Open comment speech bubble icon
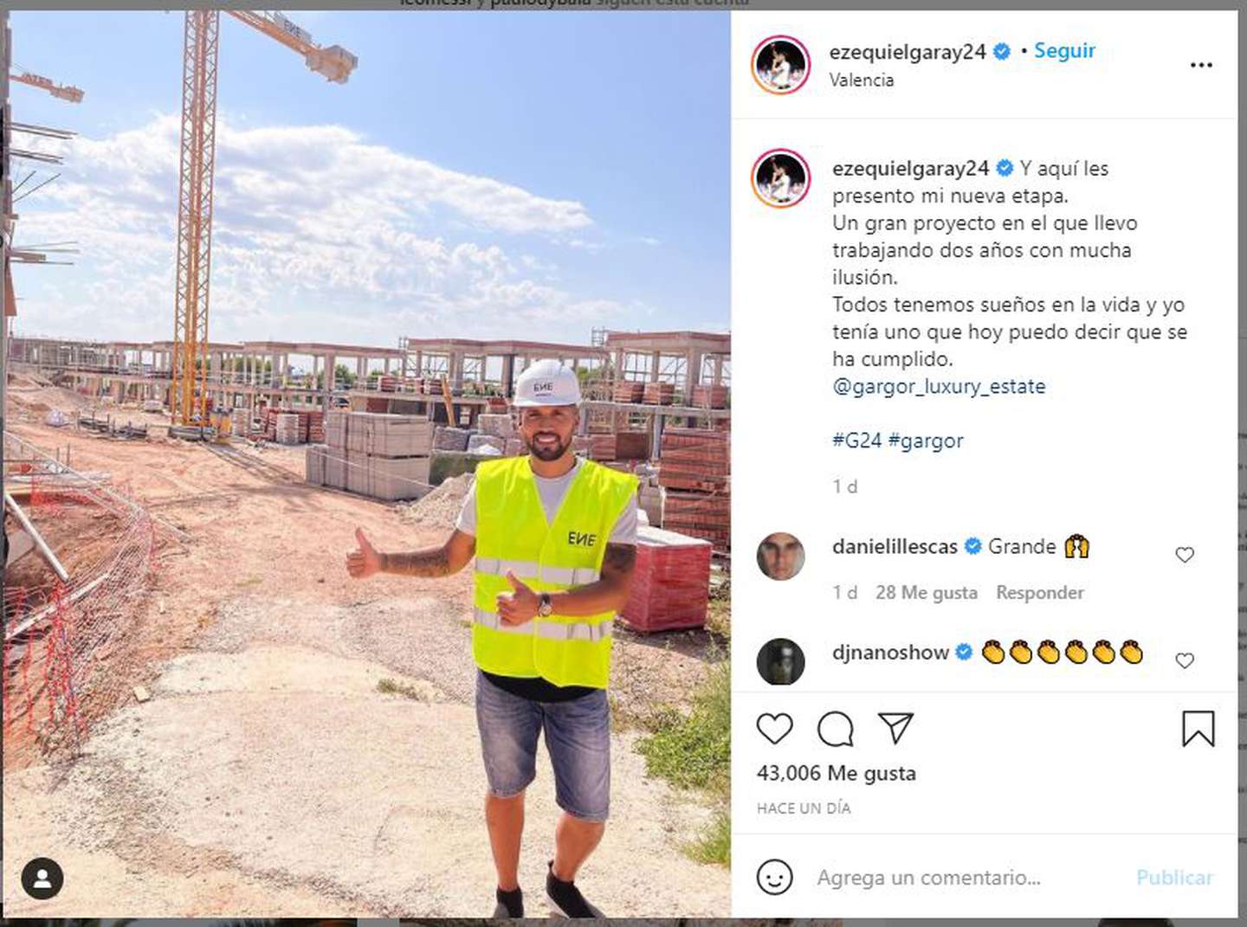The height and width of the screenshot is (927, 1247). tap(836, 729)
